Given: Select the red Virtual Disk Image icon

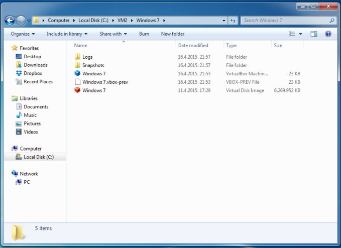Looking at the screenshot, I should pyautogui.click(x=77, y=90).
